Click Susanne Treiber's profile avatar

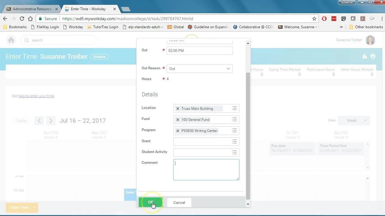(x=370, y=40)
